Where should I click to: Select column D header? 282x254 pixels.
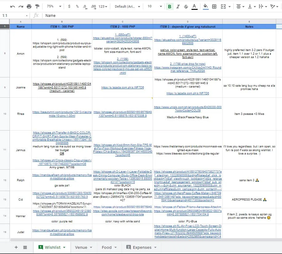click(x=187, y=21)
